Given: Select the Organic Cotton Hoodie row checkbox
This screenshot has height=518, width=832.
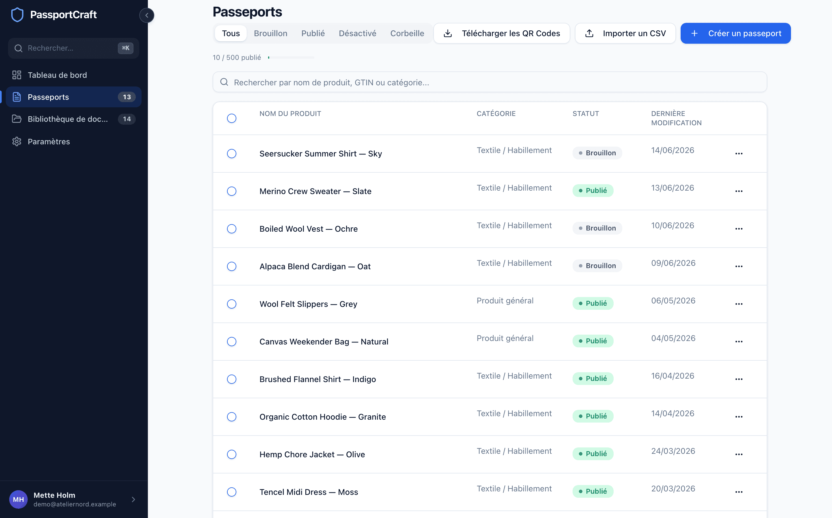Looking at the screenshot, I should 232,417.
